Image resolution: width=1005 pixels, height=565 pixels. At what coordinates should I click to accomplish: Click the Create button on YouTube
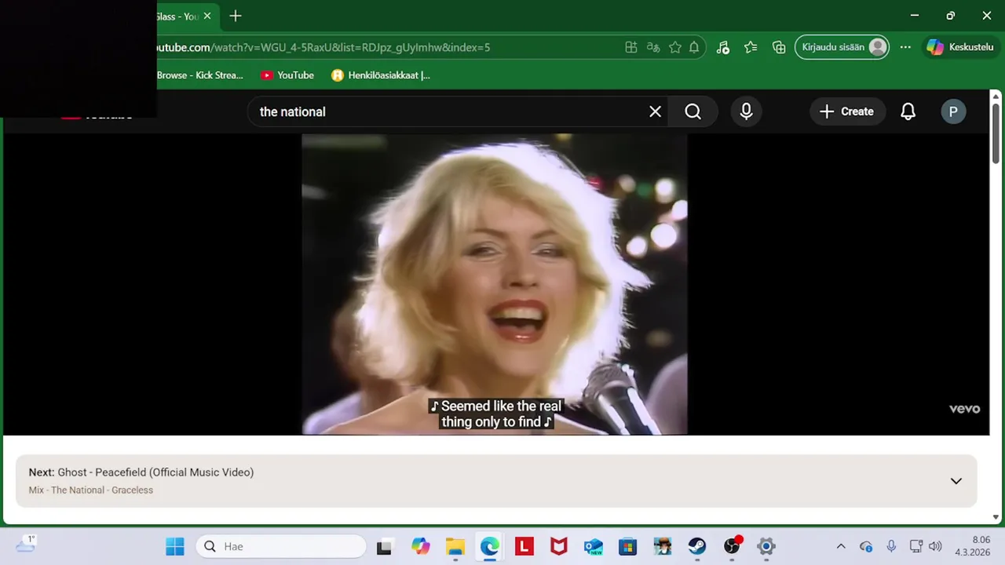click(x=847, y=111)
